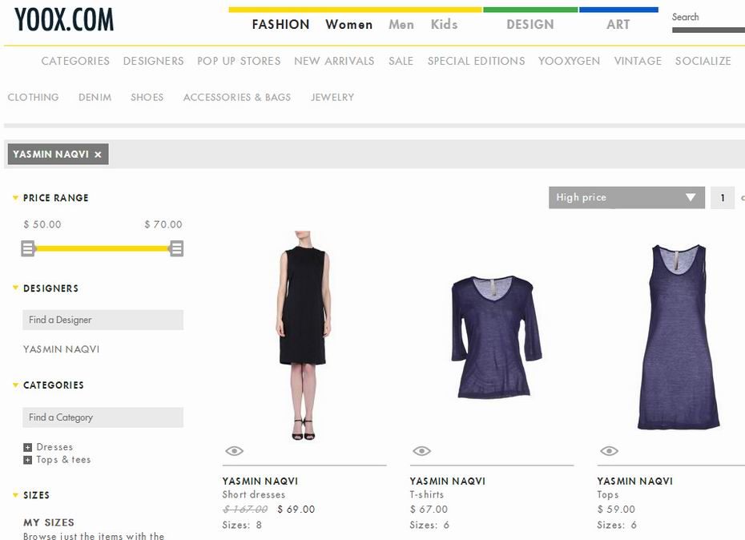
Task: Expand the Tops & tees category
Action: [x=27, y=460]
